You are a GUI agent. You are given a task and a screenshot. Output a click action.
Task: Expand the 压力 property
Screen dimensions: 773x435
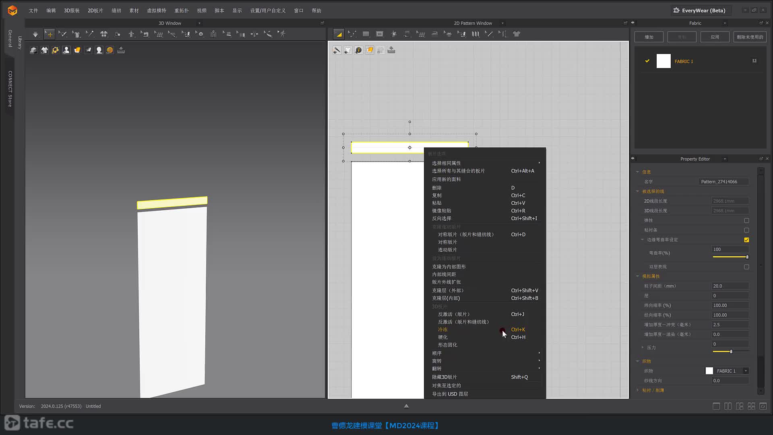click(x=643, y=348)
